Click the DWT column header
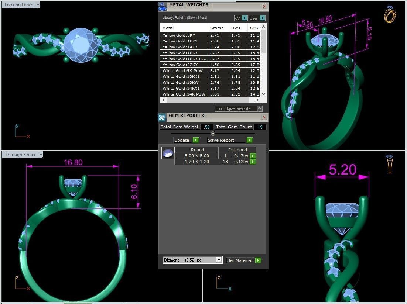 click(238, 28)
